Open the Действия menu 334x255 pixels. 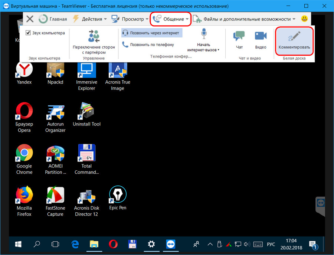89,19
